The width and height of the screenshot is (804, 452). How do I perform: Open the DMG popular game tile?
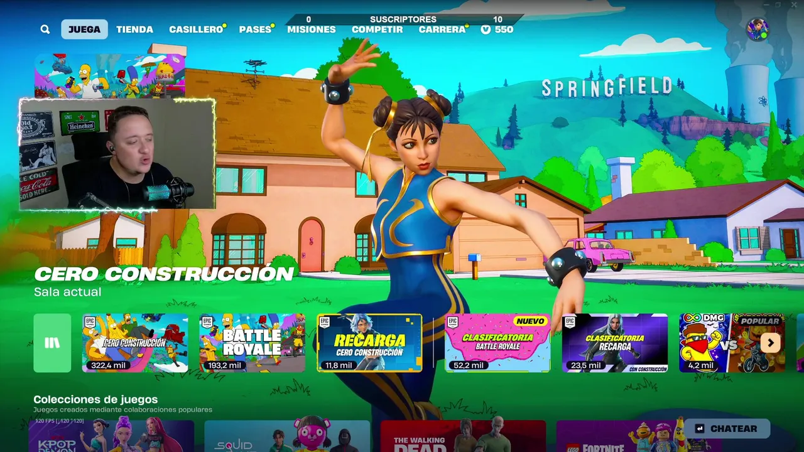point(732,343)
